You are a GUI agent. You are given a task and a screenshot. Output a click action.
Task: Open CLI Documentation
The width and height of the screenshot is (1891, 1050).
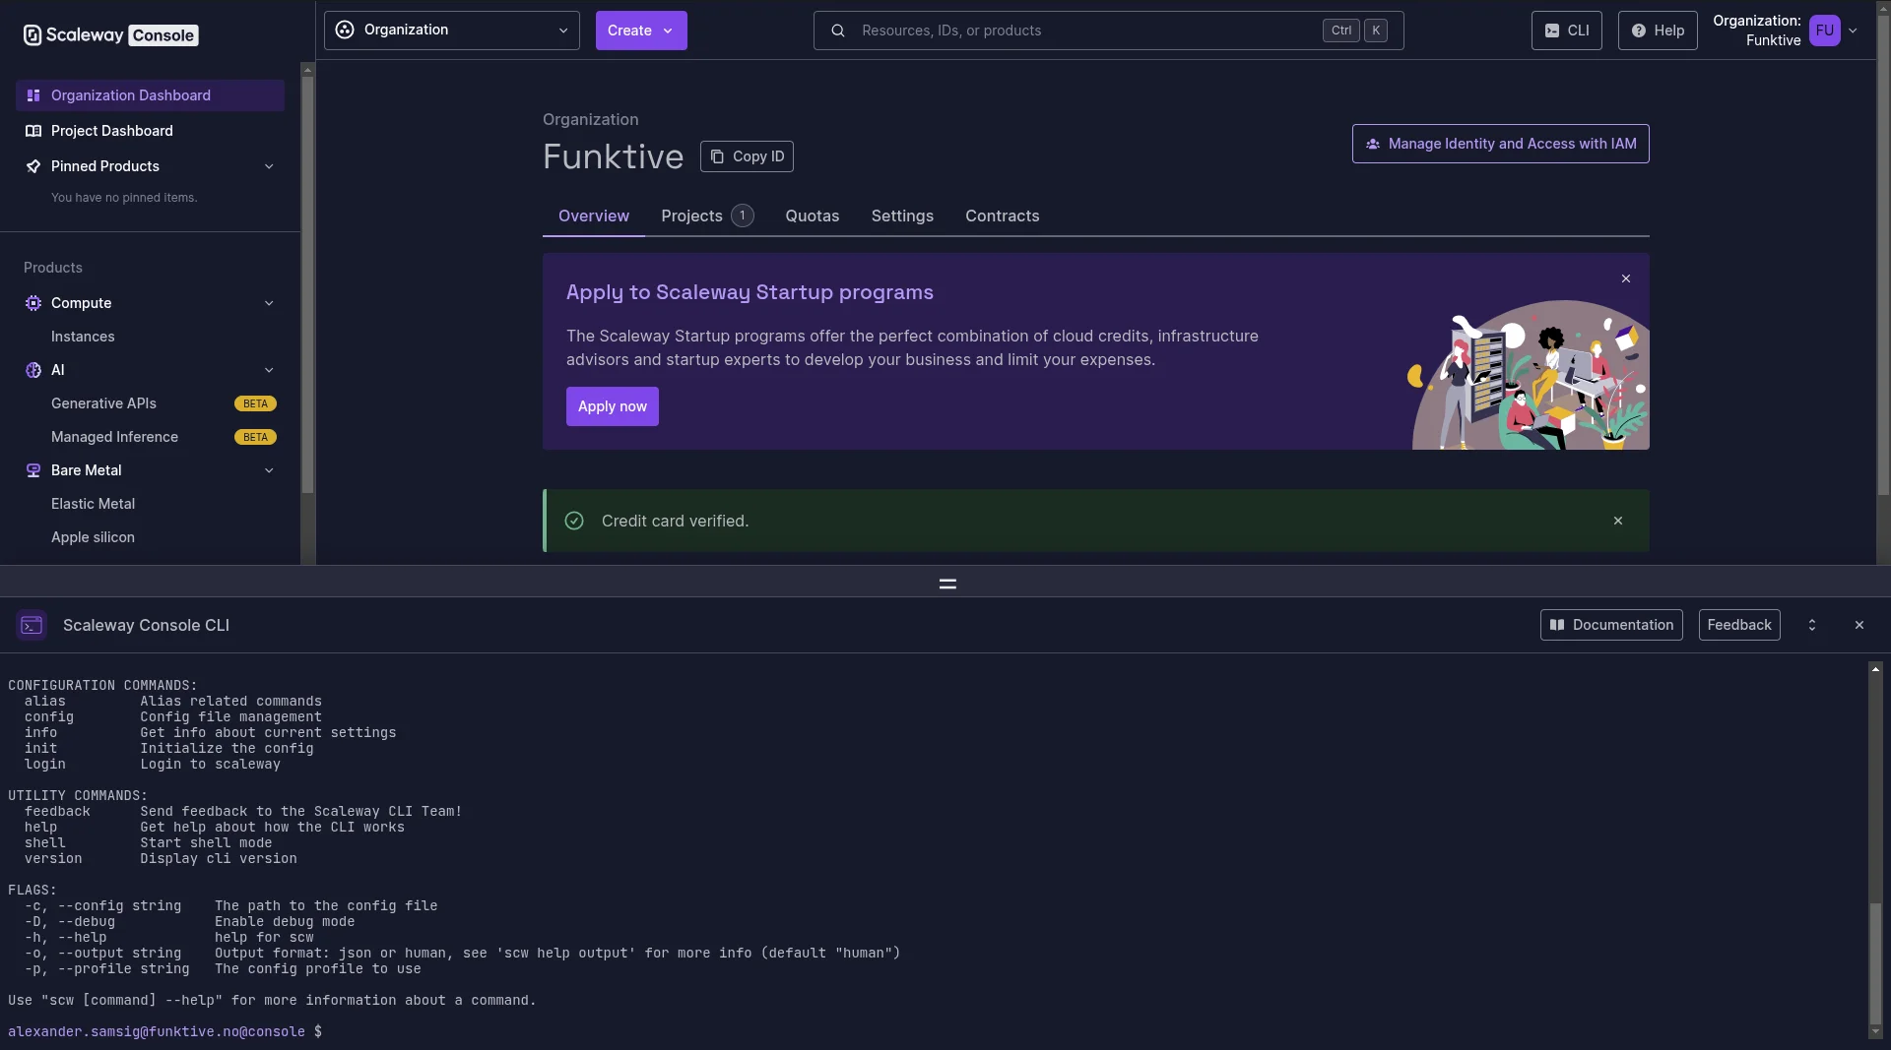click(1611, 625)
